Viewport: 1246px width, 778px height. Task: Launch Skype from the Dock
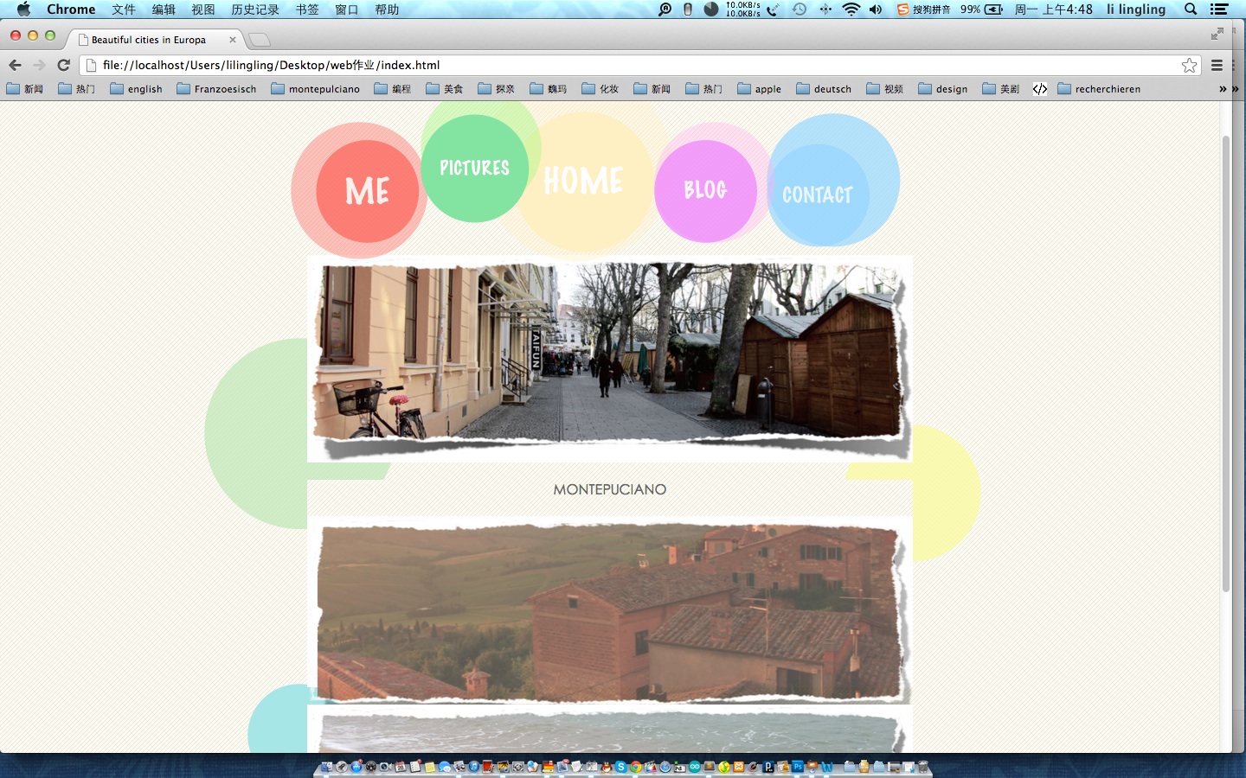point(621,767)
